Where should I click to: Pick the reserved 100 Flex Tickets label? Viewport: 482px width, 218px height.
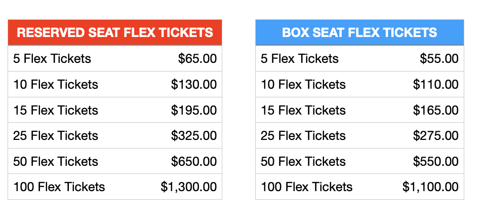click(x=59, y=187)
